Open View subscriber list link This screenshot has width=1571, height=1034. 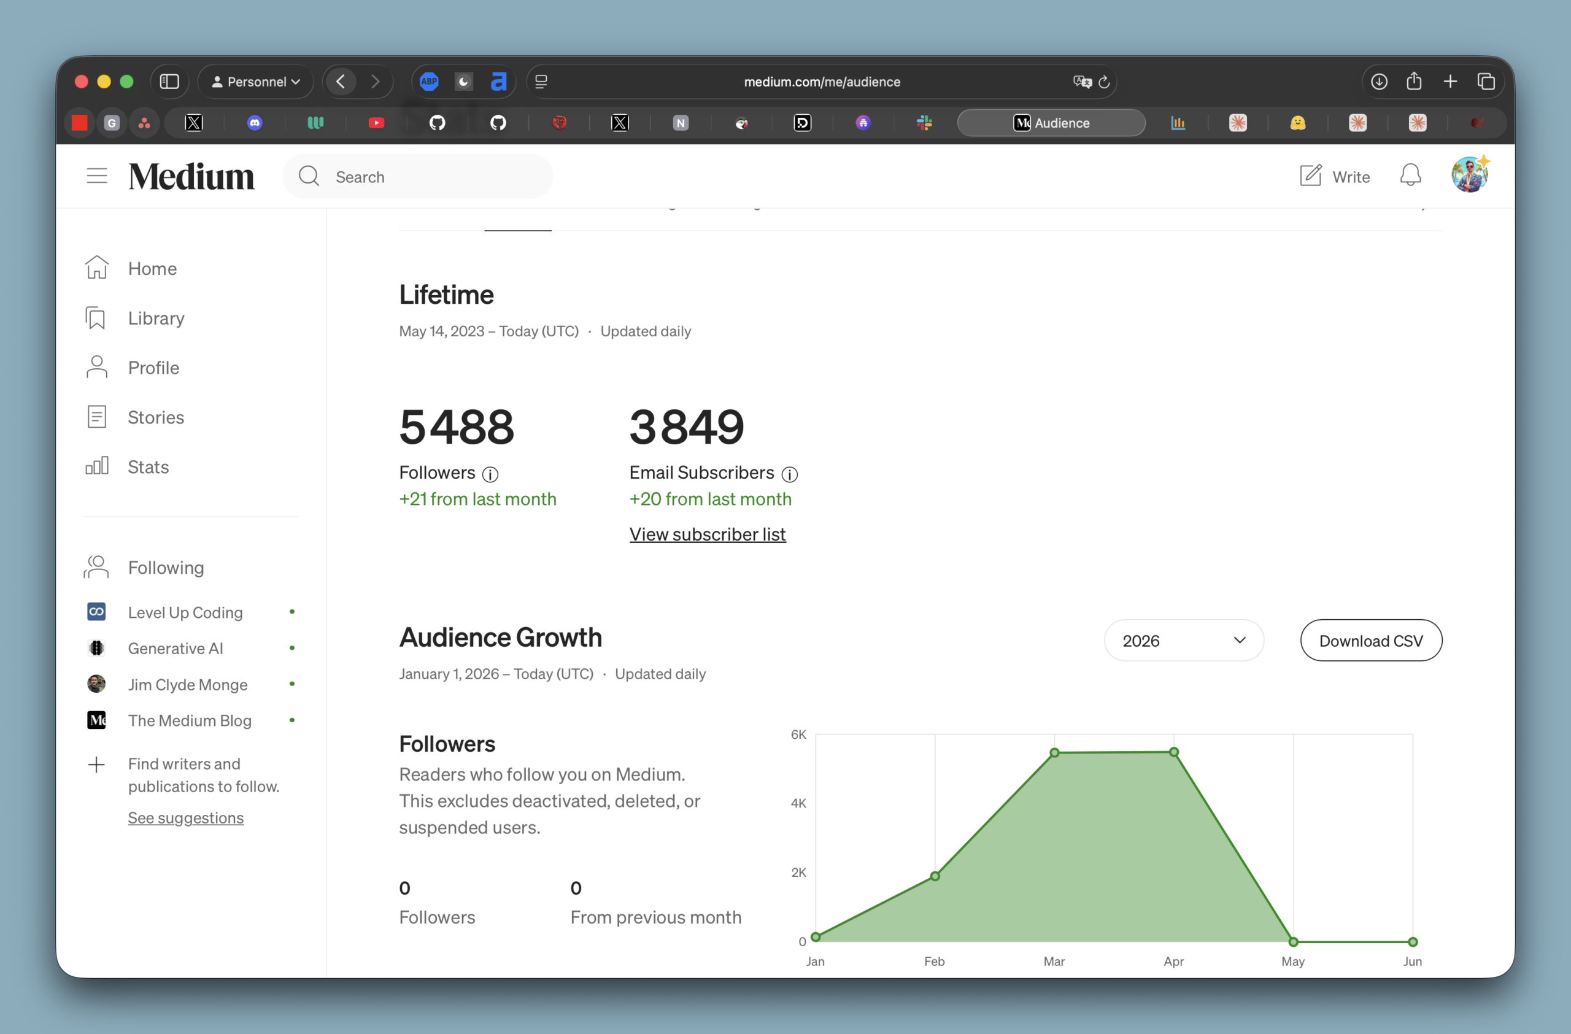(708, 534)
